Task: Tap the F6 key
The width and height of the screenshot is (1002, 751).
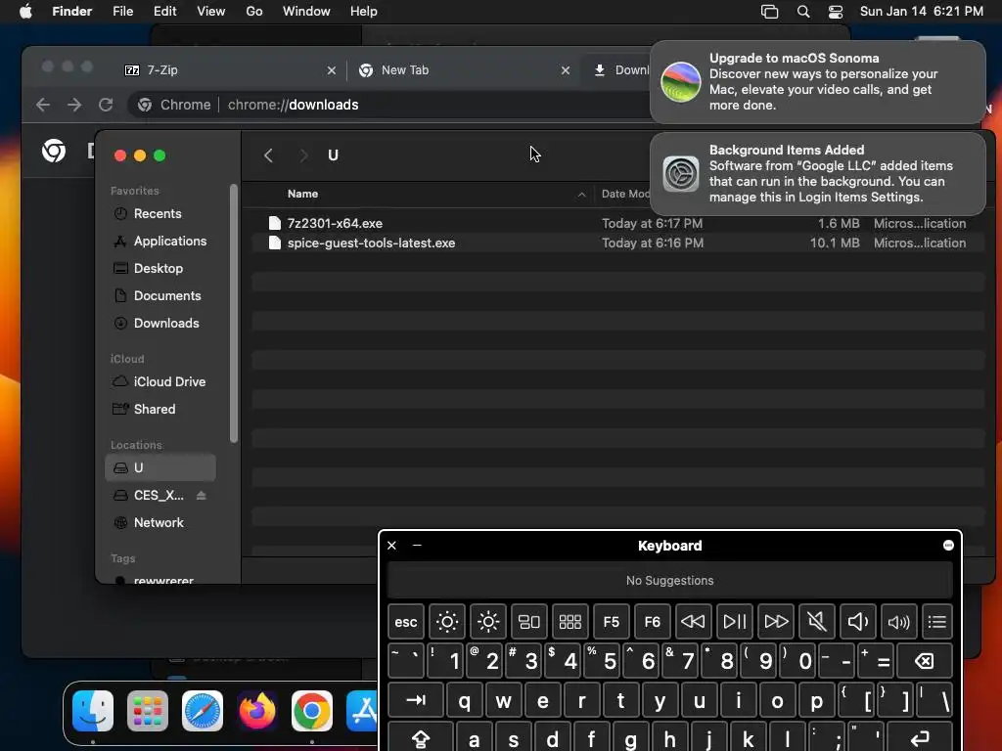Action: point(653,621)
